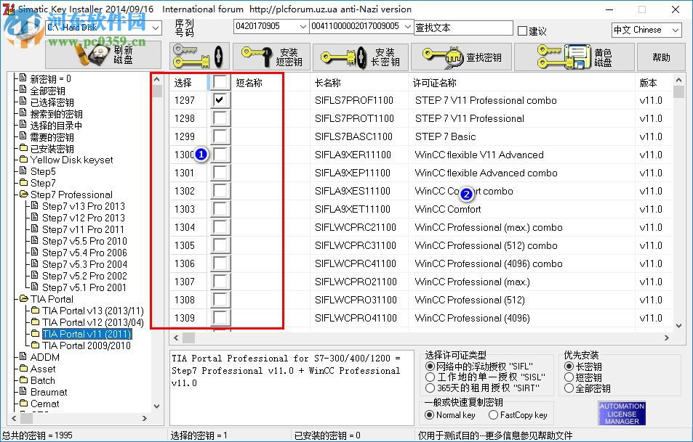
Task: Uncheck the row 1297 checkbox
Action: (x=220, y=100)
